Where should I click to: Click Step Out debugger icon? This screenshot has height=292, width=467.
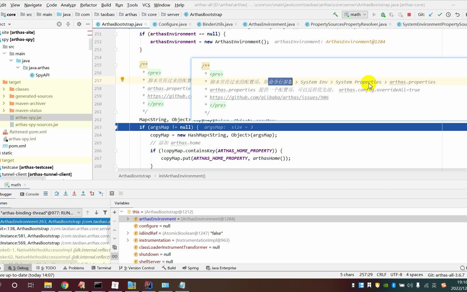83,193
